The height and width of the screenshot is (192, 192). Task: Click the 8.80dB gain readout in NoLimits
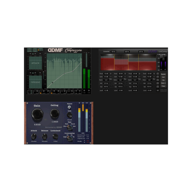[37, 124]
